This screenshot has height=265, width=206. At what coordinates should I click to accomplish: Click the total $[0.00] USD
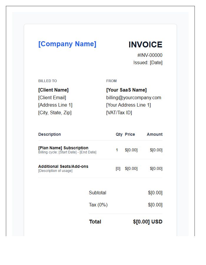point(147,222)
